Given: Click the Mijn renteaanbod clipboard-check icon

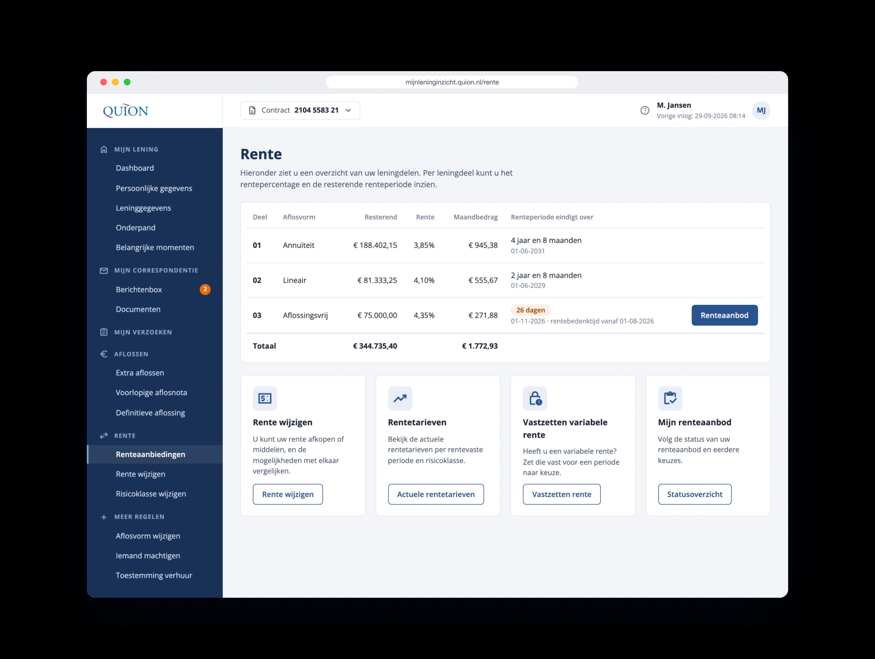Looking at the screenshot, I should (670, 398).
